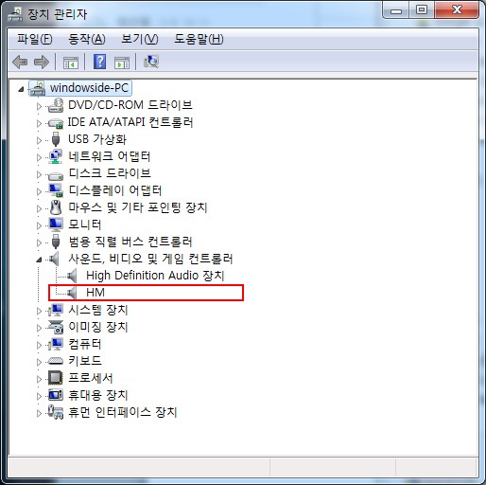This screenshot has height=485, width=486.
Task: Collapse the windowside-PC root node
Action: point(21,89)
